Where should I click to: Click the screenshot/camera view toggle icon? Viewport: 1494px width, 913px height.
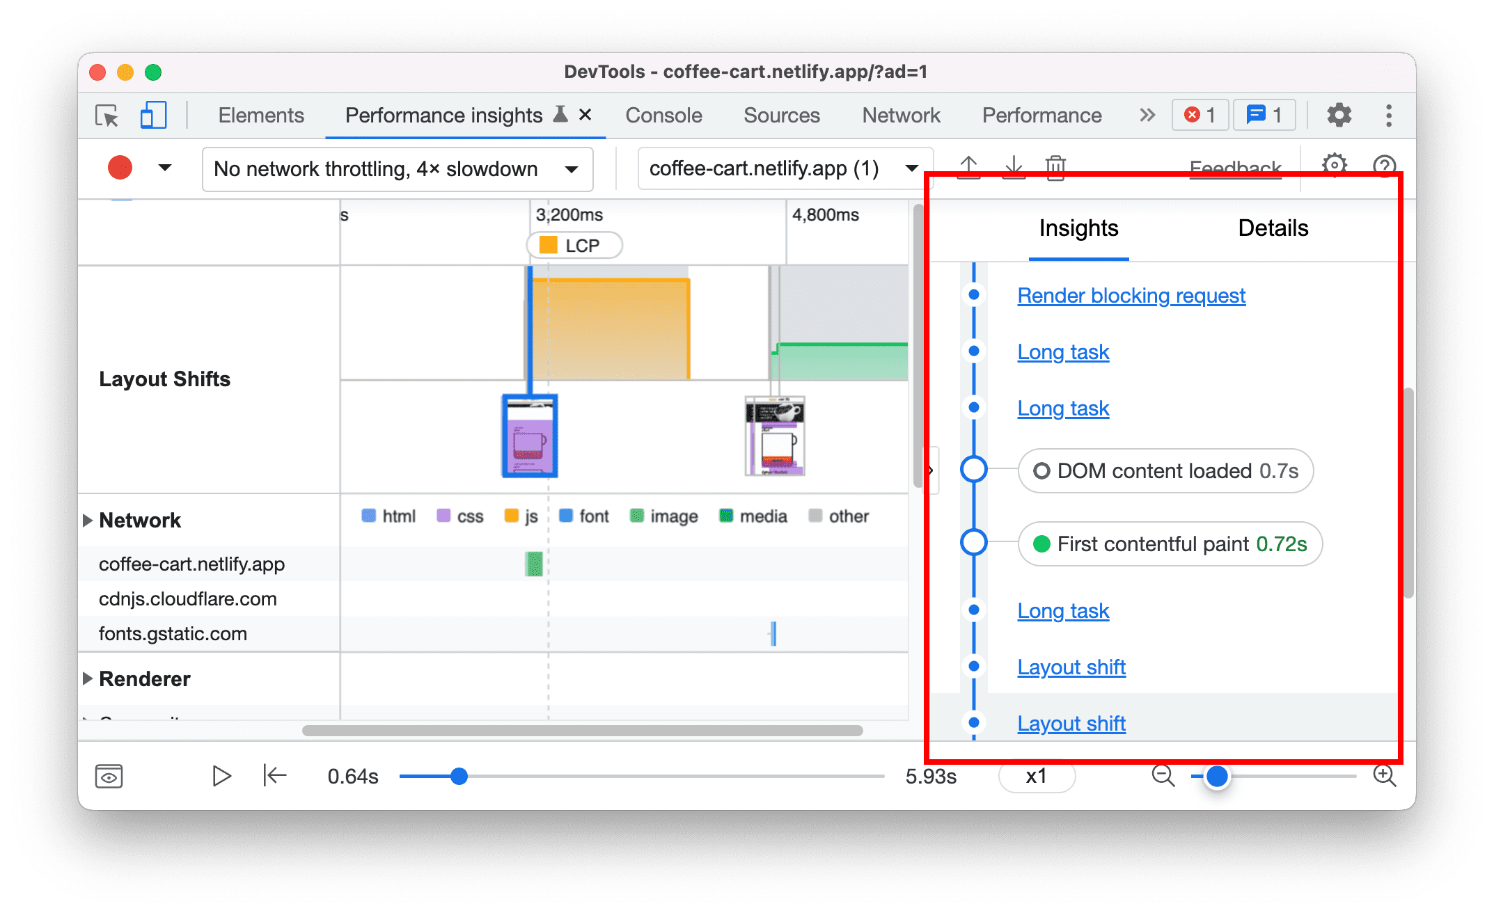[x=112, y=777]
